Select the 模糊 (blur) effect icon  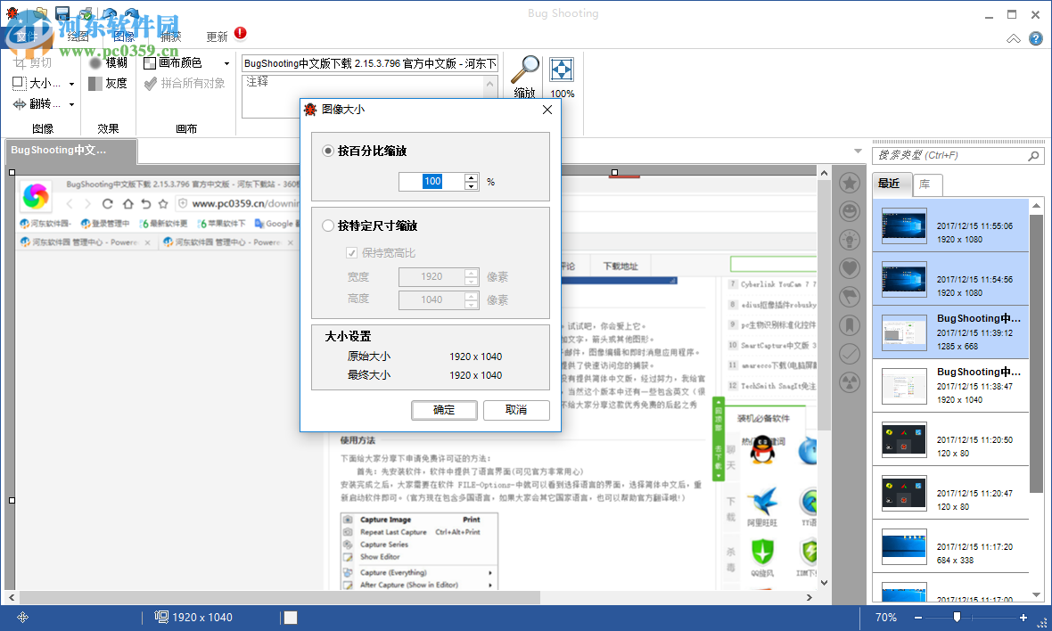95,63
